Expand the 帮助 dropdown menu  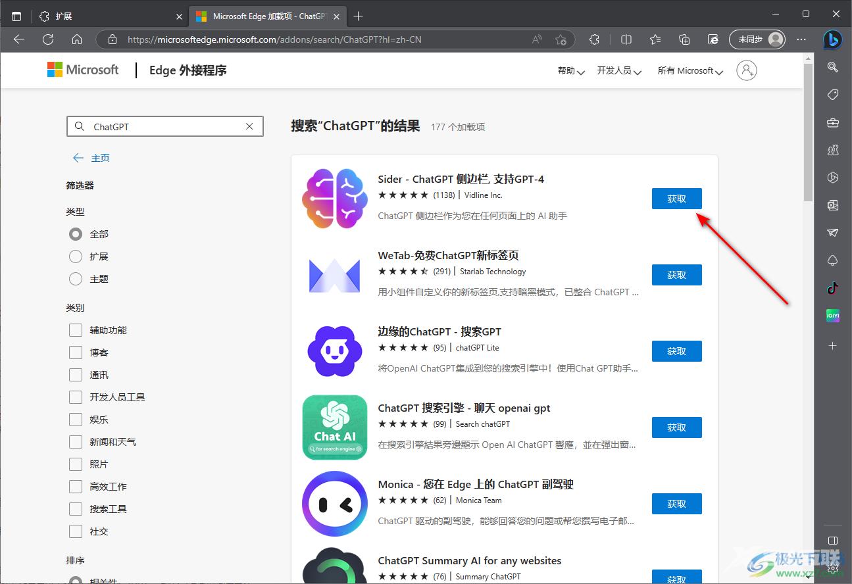[571, 70]
